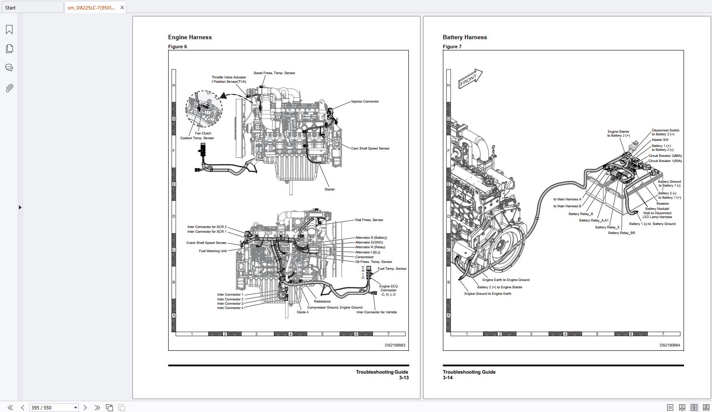Click the Battery Harness heading
This screenshot has height=412, width=712.
pos(465,37)
